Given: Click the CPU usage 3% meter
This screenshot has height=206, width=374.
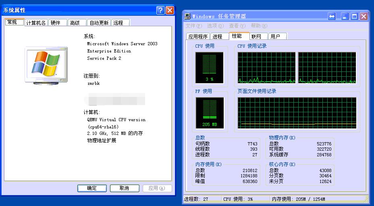Looking at the screenshot, I should (210, 67).
